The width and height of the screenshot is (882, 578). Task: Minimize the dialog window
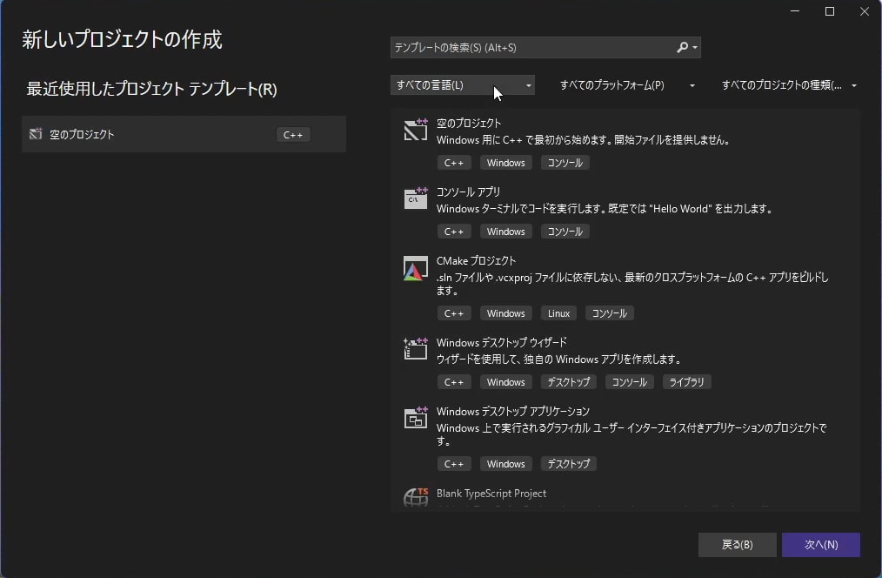[x=795, y=11]
